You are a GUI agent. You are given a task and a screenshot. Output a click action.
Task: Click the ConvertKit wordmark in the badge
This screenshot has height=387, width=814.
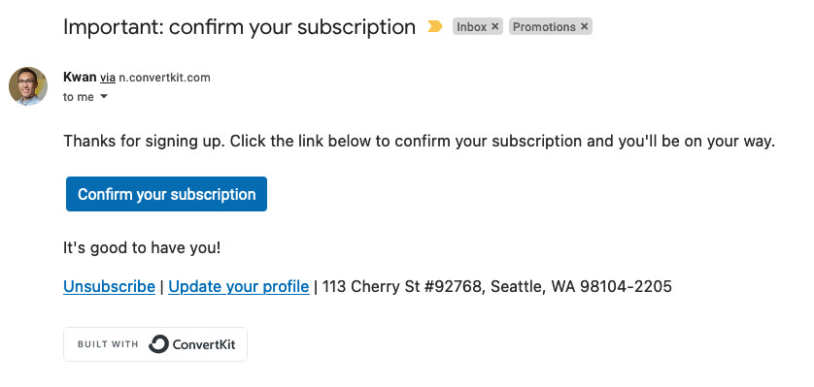click(x=204, y=344)
